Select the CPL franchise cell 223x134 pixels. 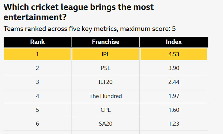click(105, 110)
